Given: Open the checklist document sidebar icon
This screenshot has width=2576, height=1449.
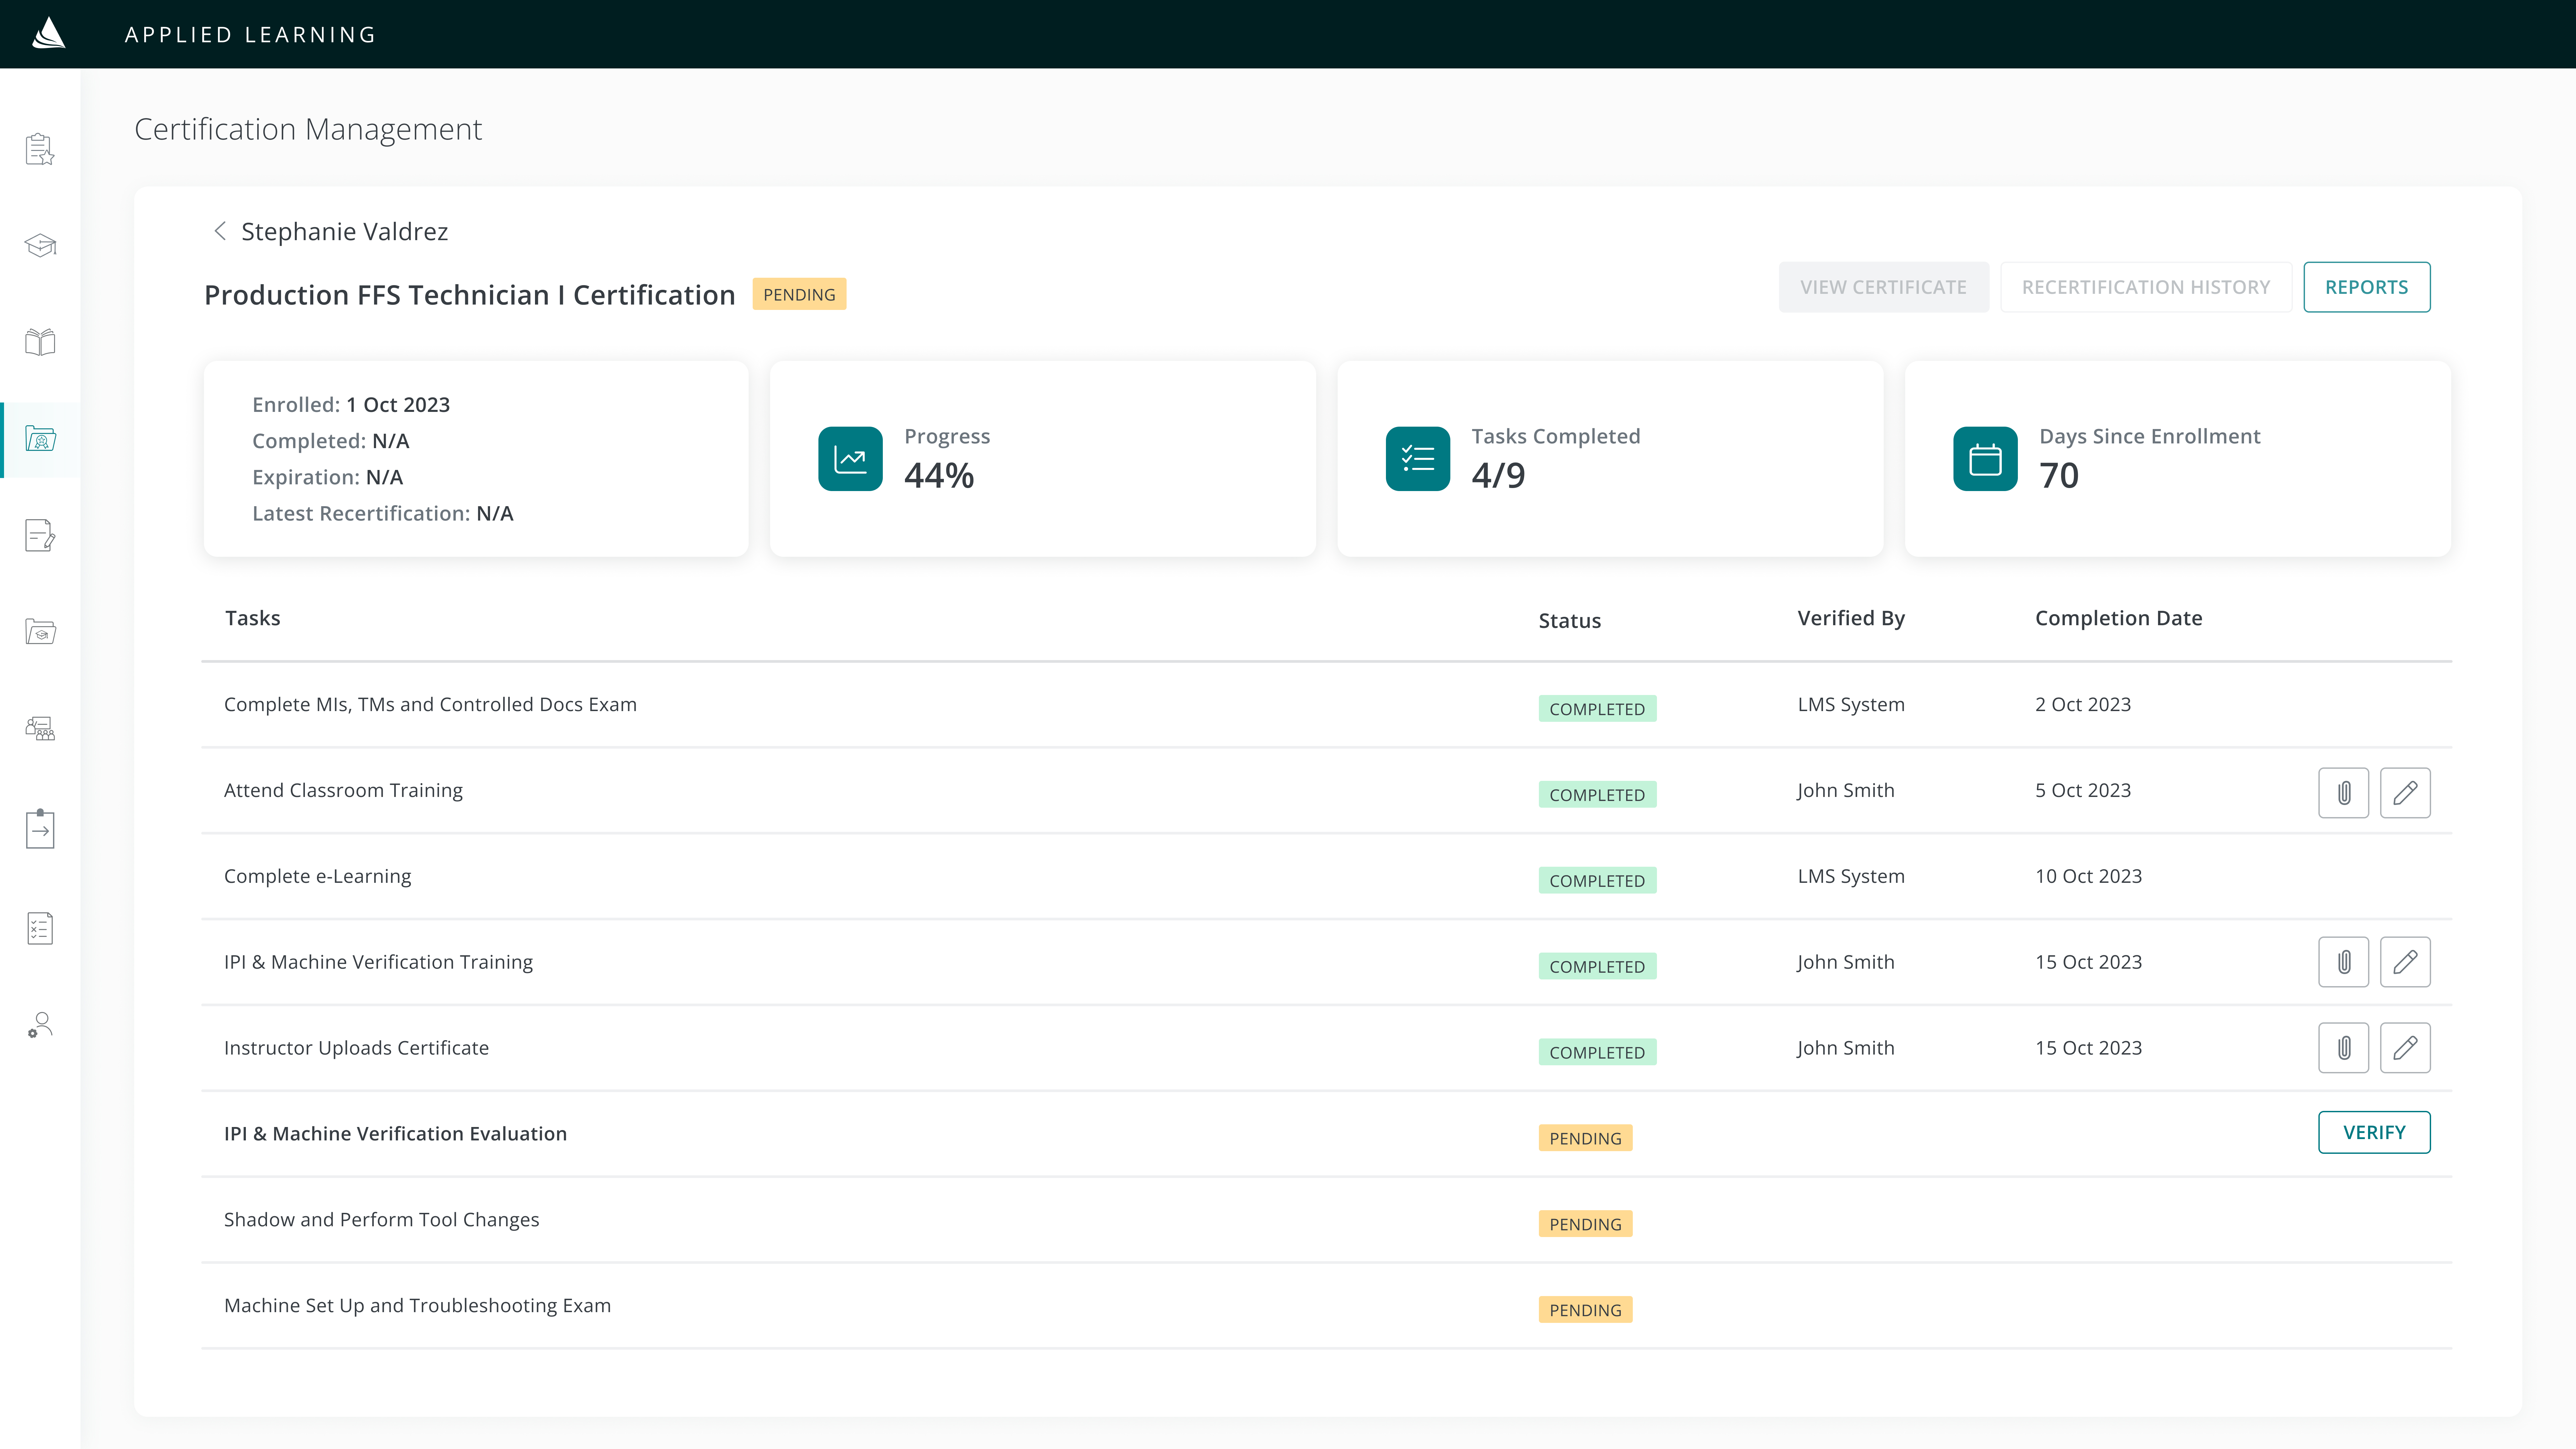Looking at the screenshot, I should click(40, 928).
